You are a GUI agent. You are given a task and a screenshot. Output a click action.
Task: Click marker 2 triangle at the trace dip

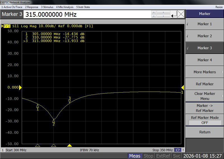pyautogui.click(x=53, y=120)
